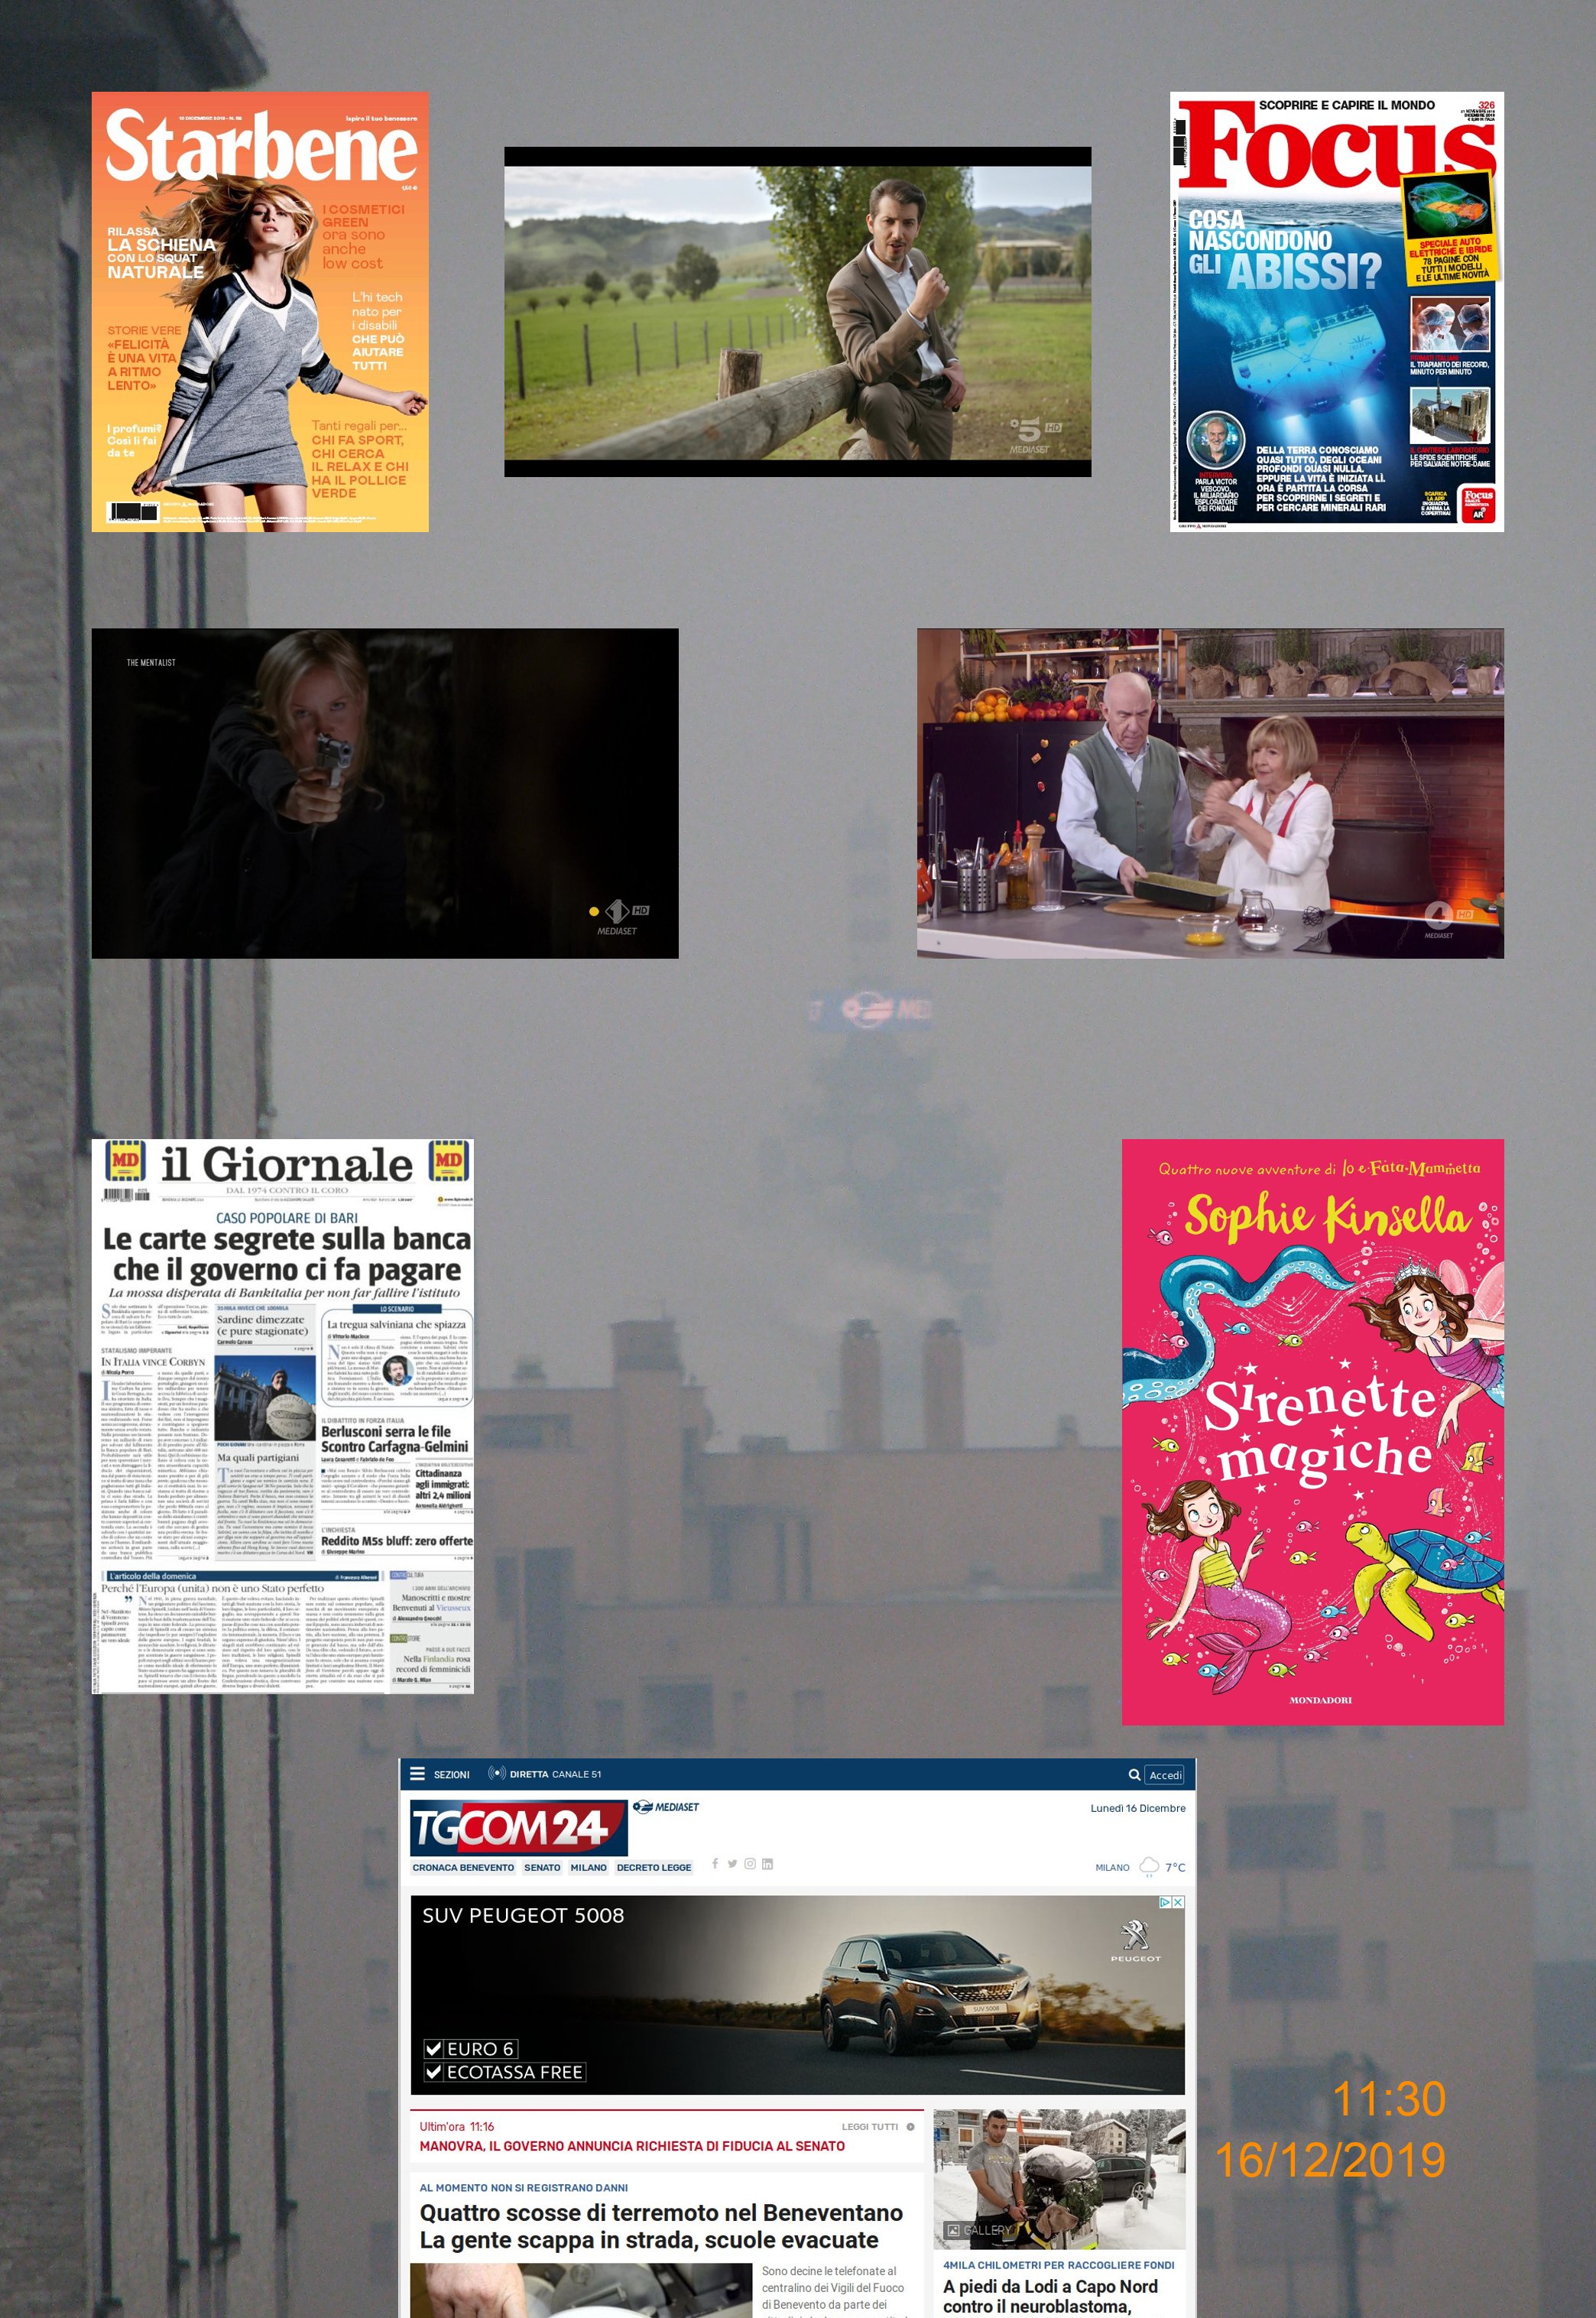Expand Leggi Tutti arrow for latest news
This screenshot has width=1596, height=2318.
(x=910, y=2126)
